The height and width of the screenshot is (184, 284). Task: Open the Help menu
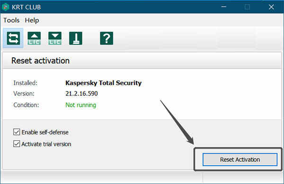click(x=32, y=20)
